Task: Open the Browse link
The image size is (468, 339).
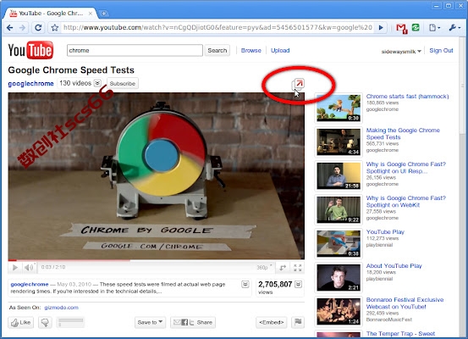Action: pos(251,51)
